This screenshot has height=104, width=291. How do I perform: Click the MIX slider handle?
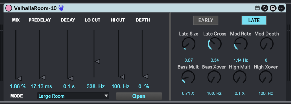[19, 79]
